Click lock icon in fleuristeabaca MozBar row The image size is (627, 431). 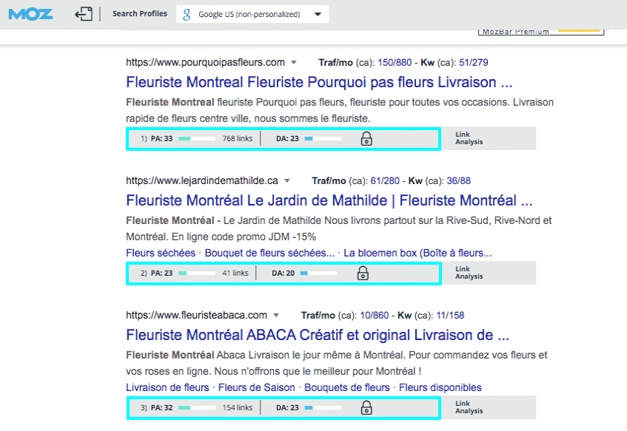click(x=366, y=407)
